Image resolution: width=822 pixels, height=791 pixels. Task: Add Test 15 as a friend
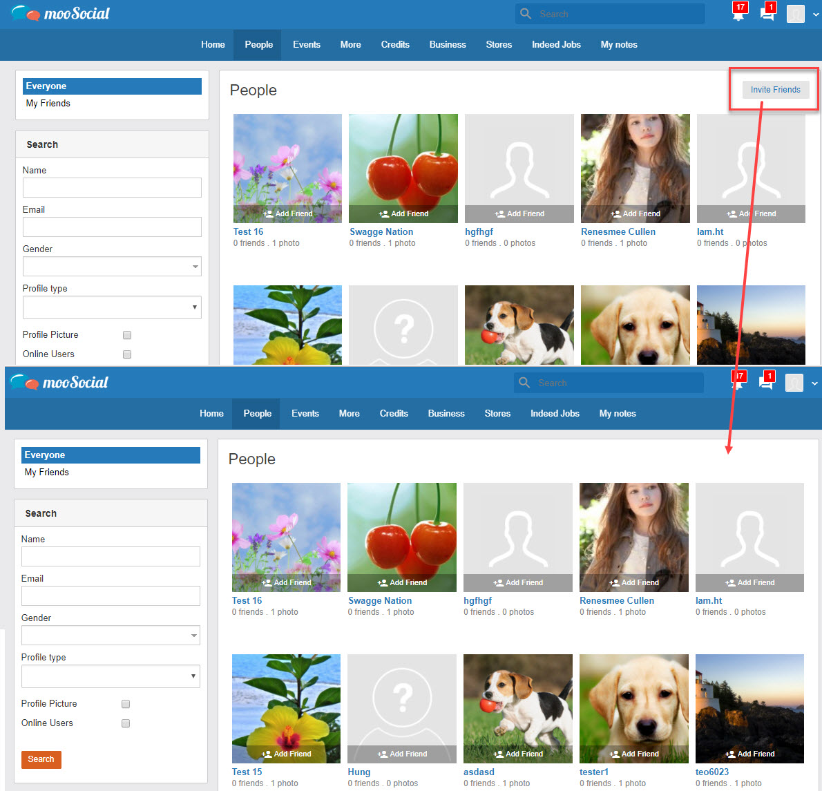287,754
